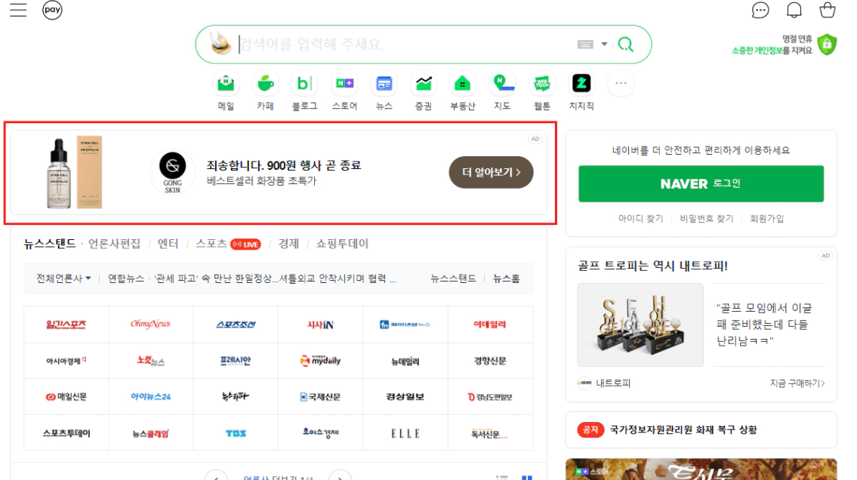The height and width of the screenshot is (480, 857).
Task: Switch to the 엔터 tab
Action: (x=168, y=244)
